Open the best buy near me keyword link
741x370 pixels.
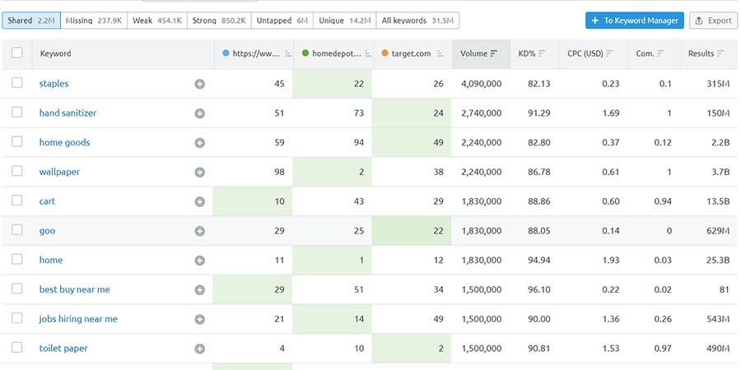pos(74,289)
